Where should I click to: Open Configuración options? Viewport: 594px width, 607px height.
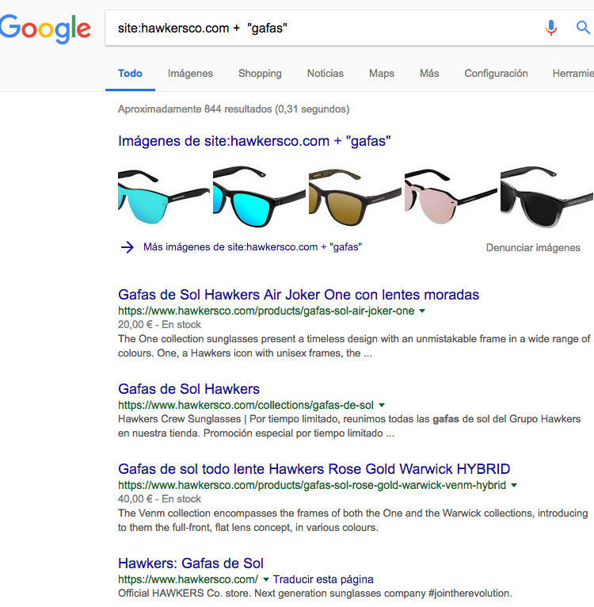pyautogui.click(x=496, y=74)
